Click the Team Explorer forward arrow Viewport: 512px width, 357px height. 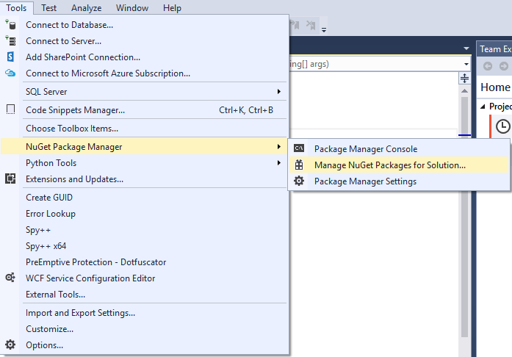[x=504, y=66]
